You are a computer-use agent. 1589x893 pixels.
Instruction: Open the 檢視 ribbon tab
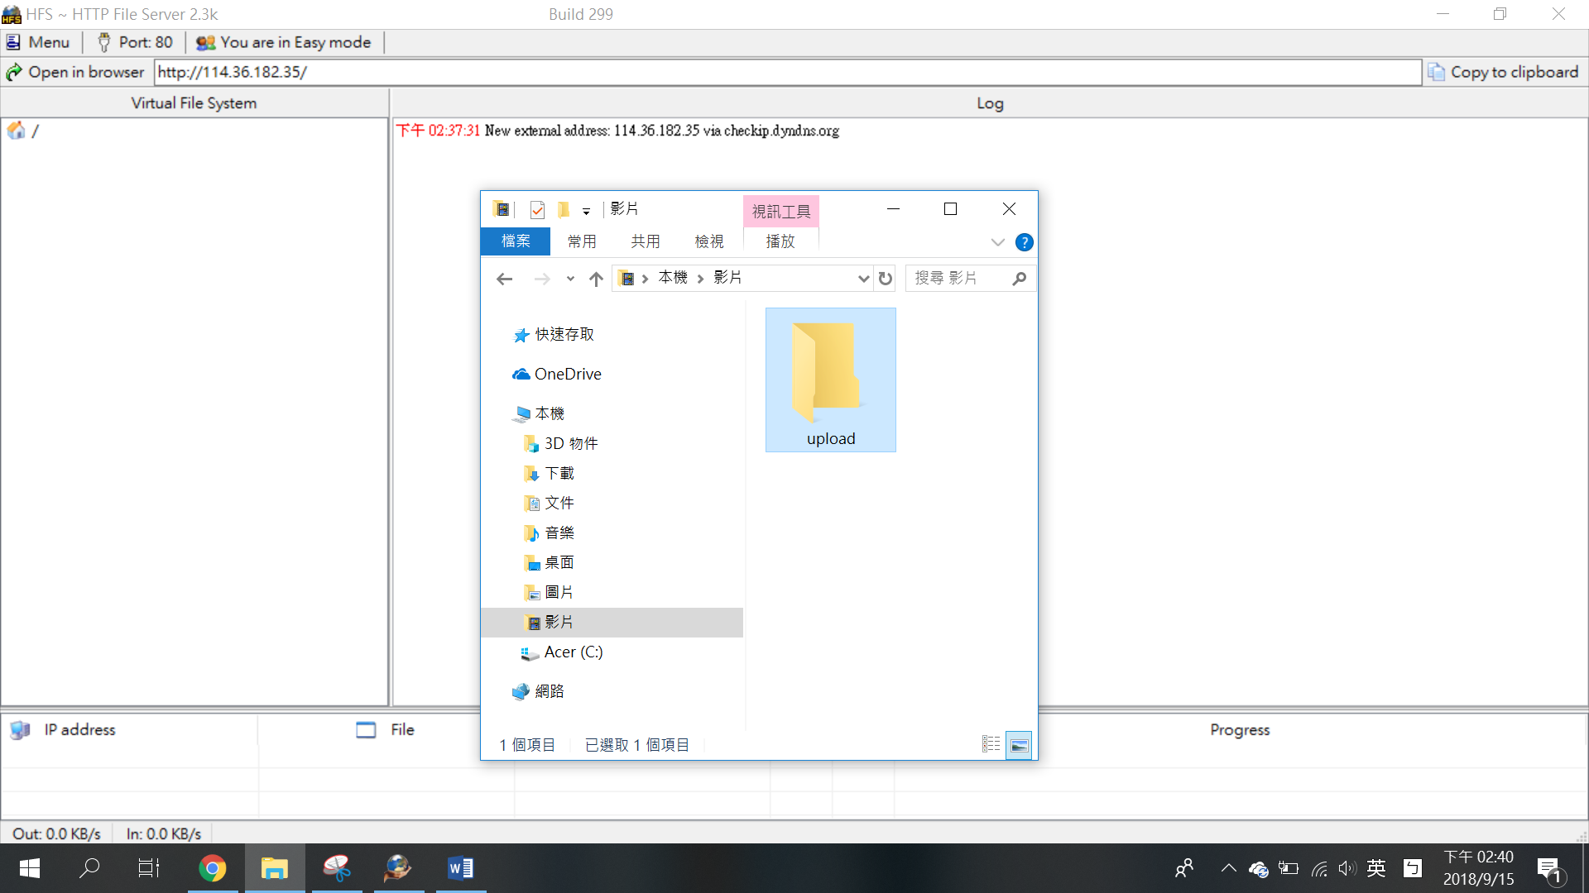[x=709, y=241]
